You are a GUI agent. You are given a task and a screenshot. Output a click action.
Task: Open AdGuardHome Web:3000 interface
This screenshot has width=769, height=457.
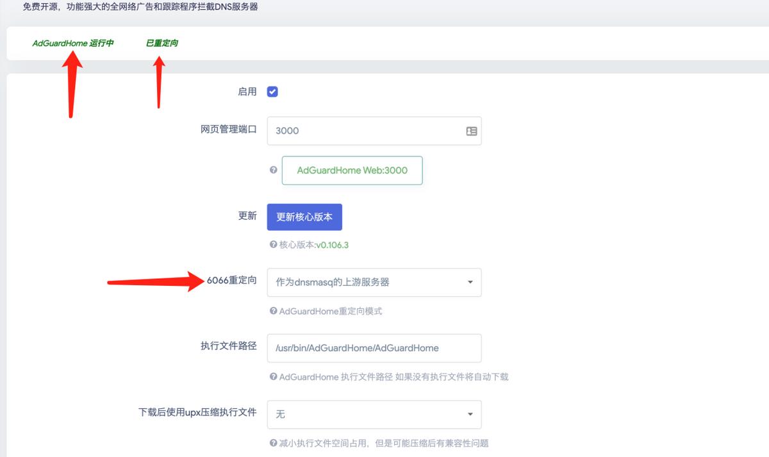(x=351, y=170)
